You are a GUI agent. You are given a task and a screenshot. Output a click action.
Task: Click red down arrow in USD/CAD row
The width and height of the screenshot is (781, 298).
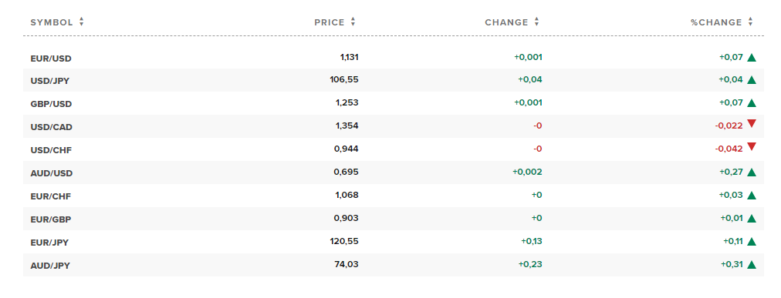[x=752, y=124]
